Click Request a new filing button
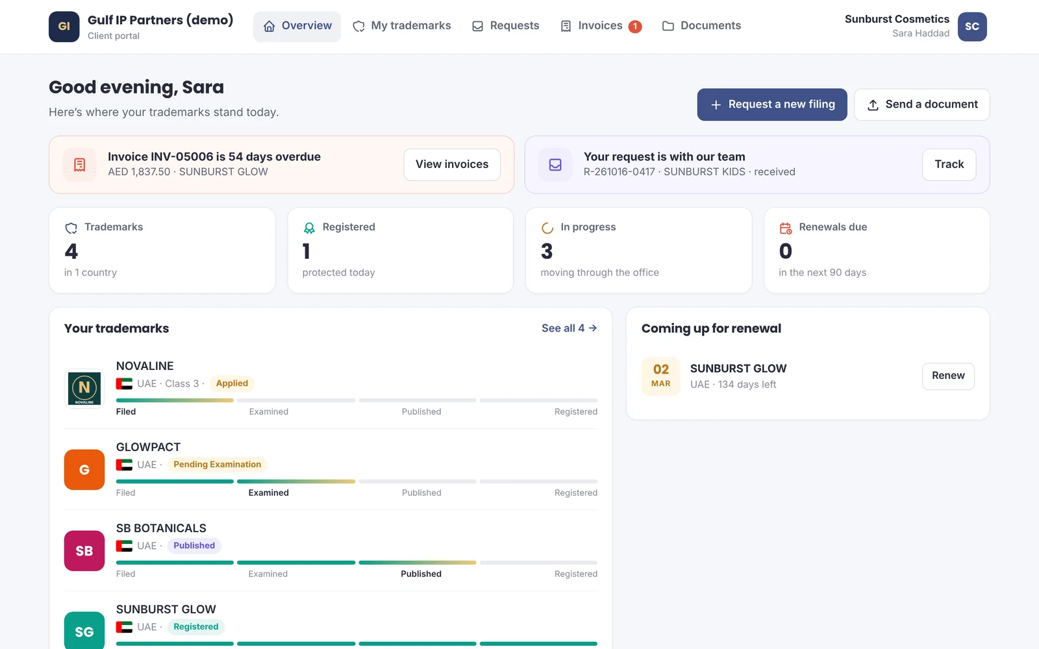This screenshot has width=1039, height=649. pos(772,104)
